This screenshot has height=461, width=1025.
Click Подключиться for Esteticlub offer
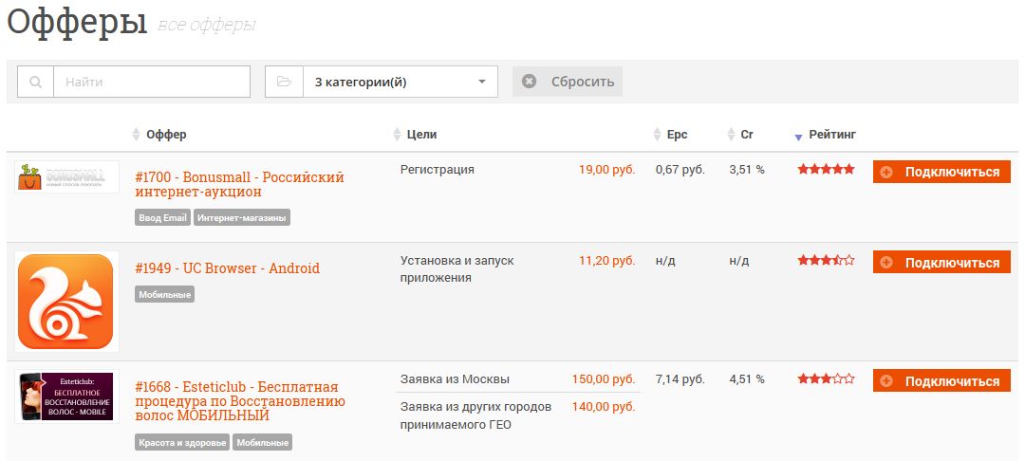(x=942, y=380)
